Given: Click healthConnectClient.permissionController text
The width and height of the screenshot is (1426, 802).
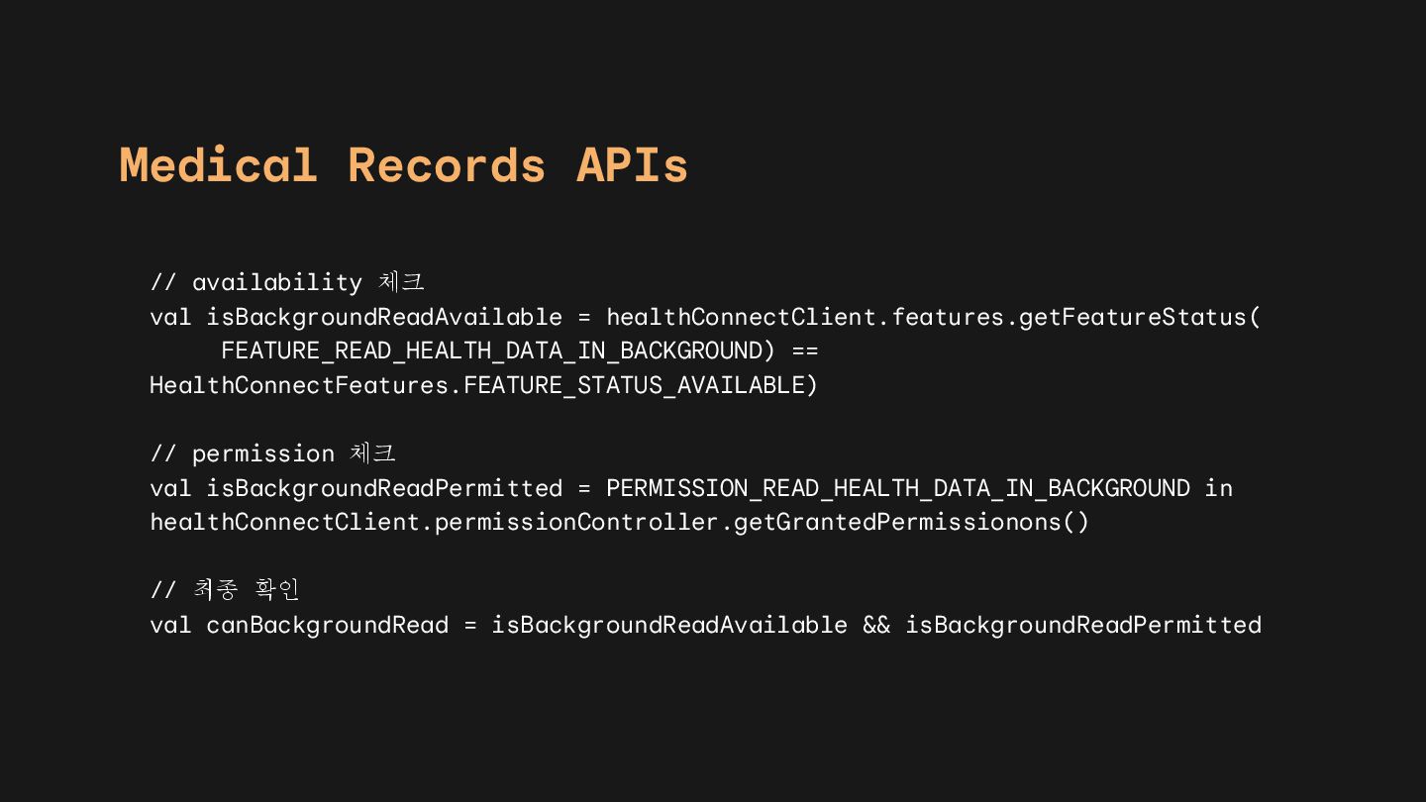Looking at the screenshot, I should click(x=435, y=522).
